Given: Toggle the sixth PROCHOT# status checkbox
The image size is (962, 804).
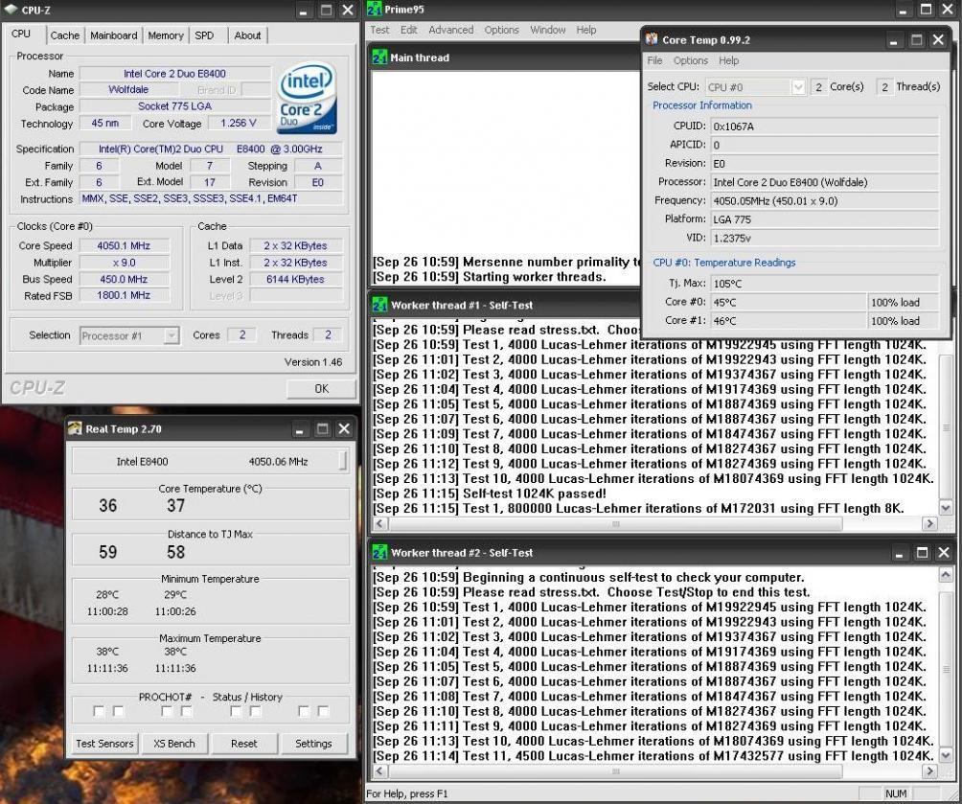Looking at the screenshot, I should pyautogui.click(x=255, y=711).
